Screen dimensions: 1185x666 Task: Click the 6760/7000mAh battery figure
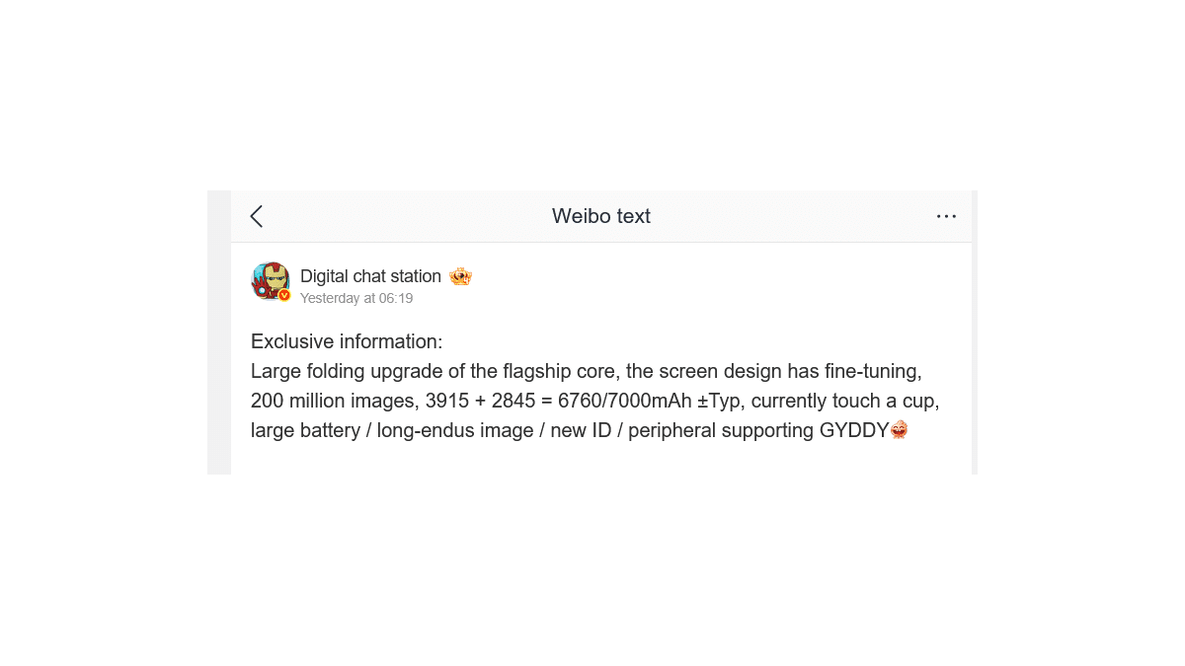pos(624,401)
